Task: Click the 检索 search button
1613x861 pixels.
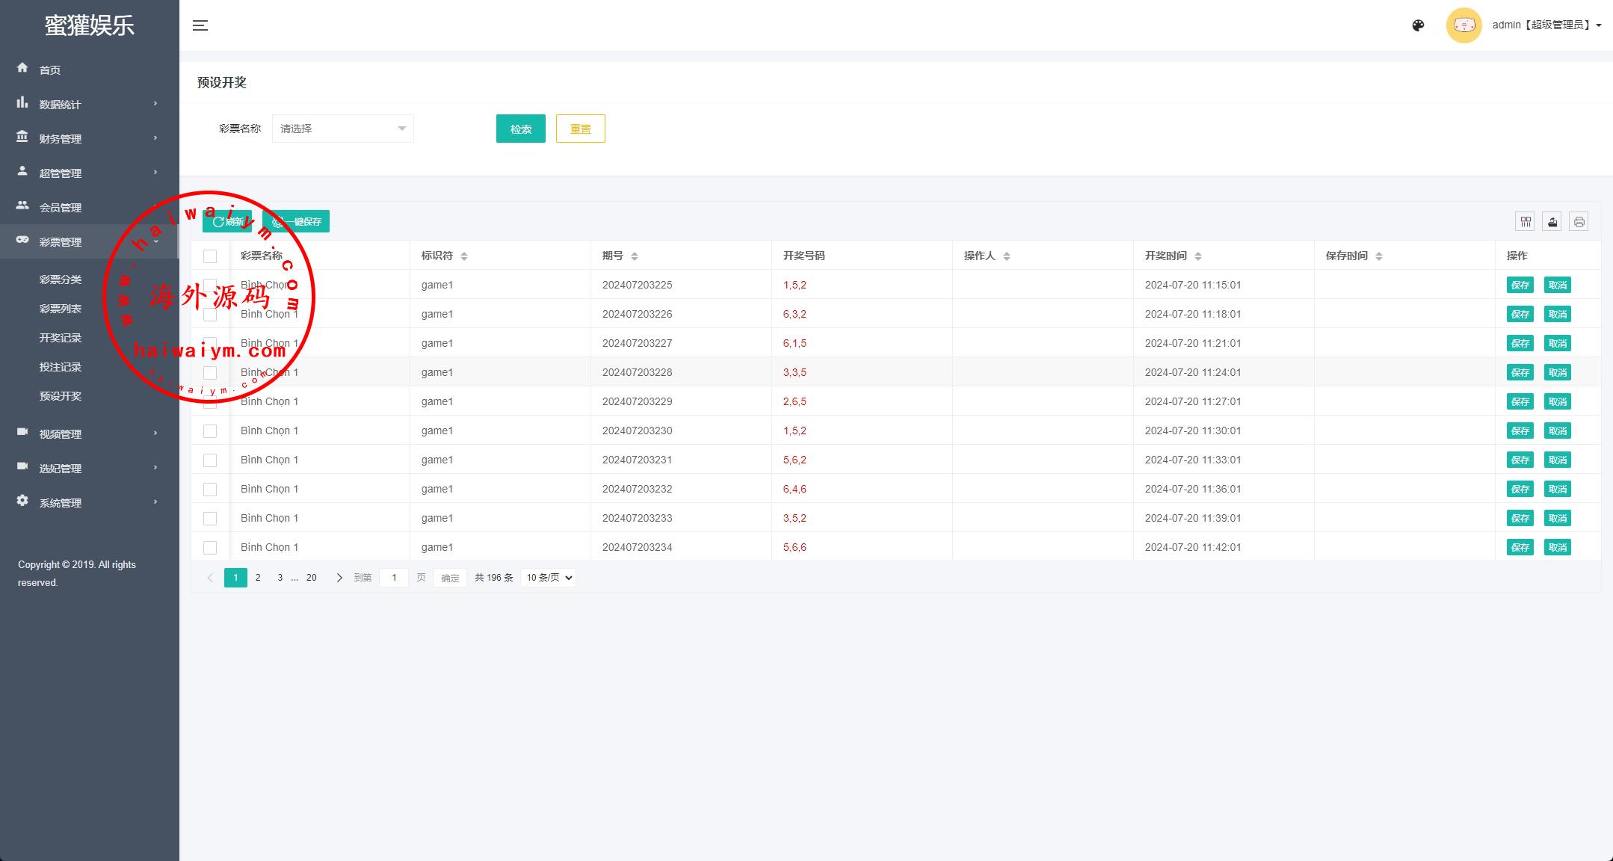Action: point(520,129)
